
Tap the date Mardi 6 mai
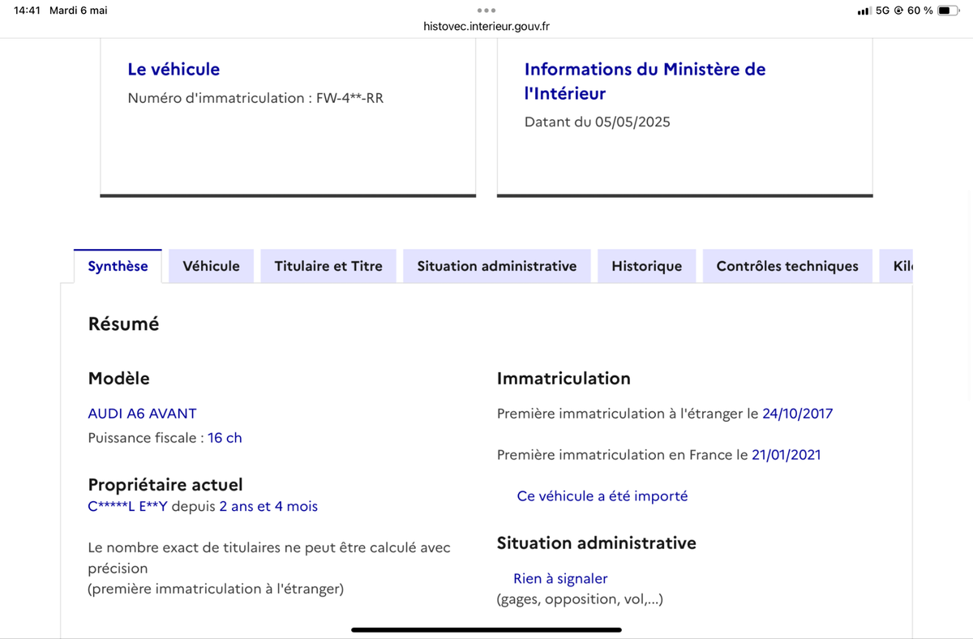pyautogui.click(x=79, y=11)
